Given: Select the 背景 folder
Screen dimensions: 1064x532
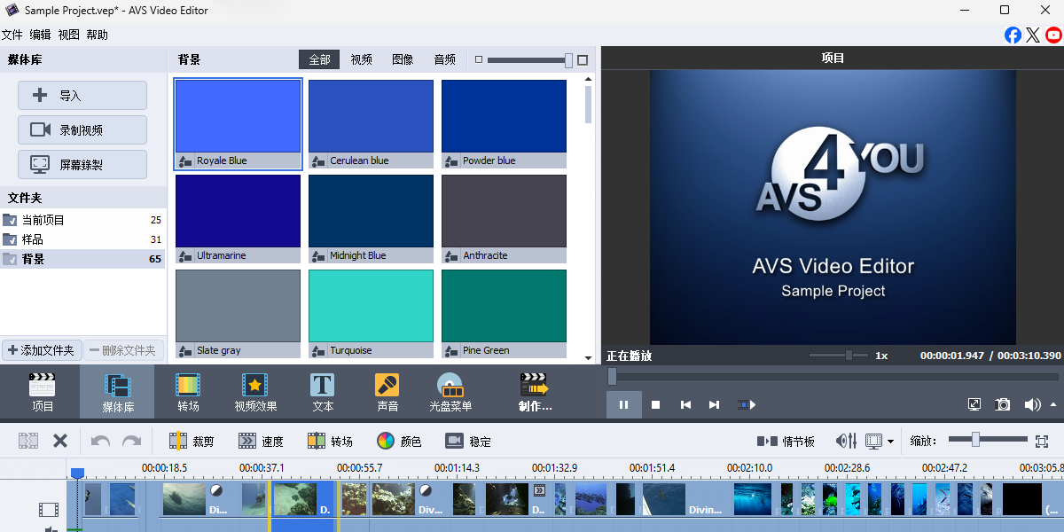Looking at the screenshot, I should [x=82, y=259].
